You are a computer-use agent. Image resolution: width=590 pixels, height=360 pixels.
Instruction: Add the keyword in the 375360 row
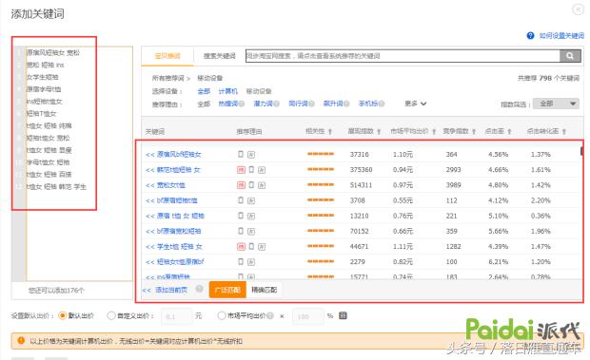click(173, 170)
